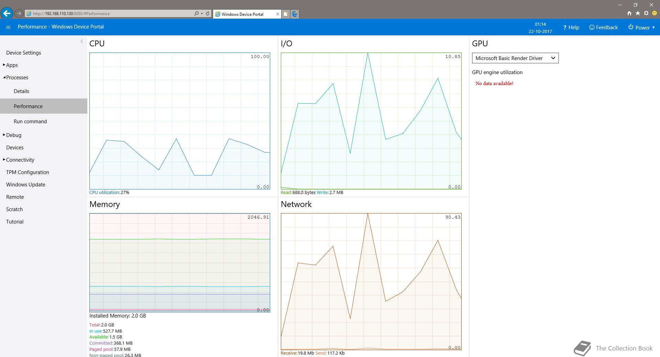The height and width of the screenshot is (357, 660).
Task: Click the Refresh icon in address bar
Action: 208,14
